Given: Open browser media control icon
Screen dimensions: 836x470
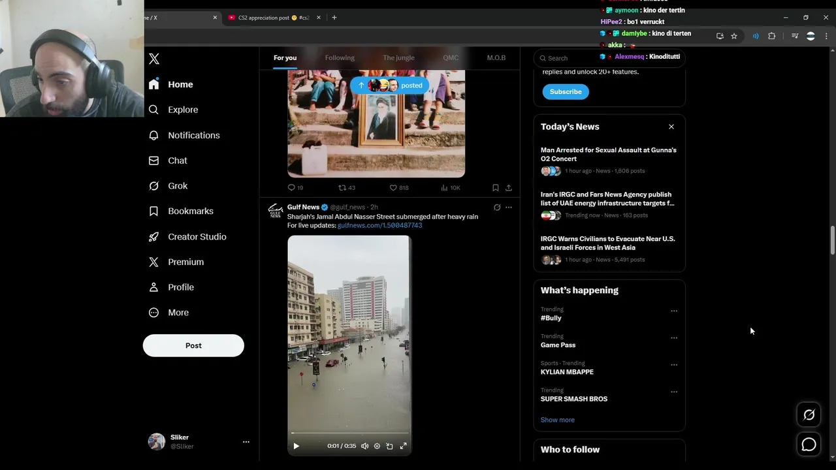Looking at the screenshot, I should coord(795,37).
